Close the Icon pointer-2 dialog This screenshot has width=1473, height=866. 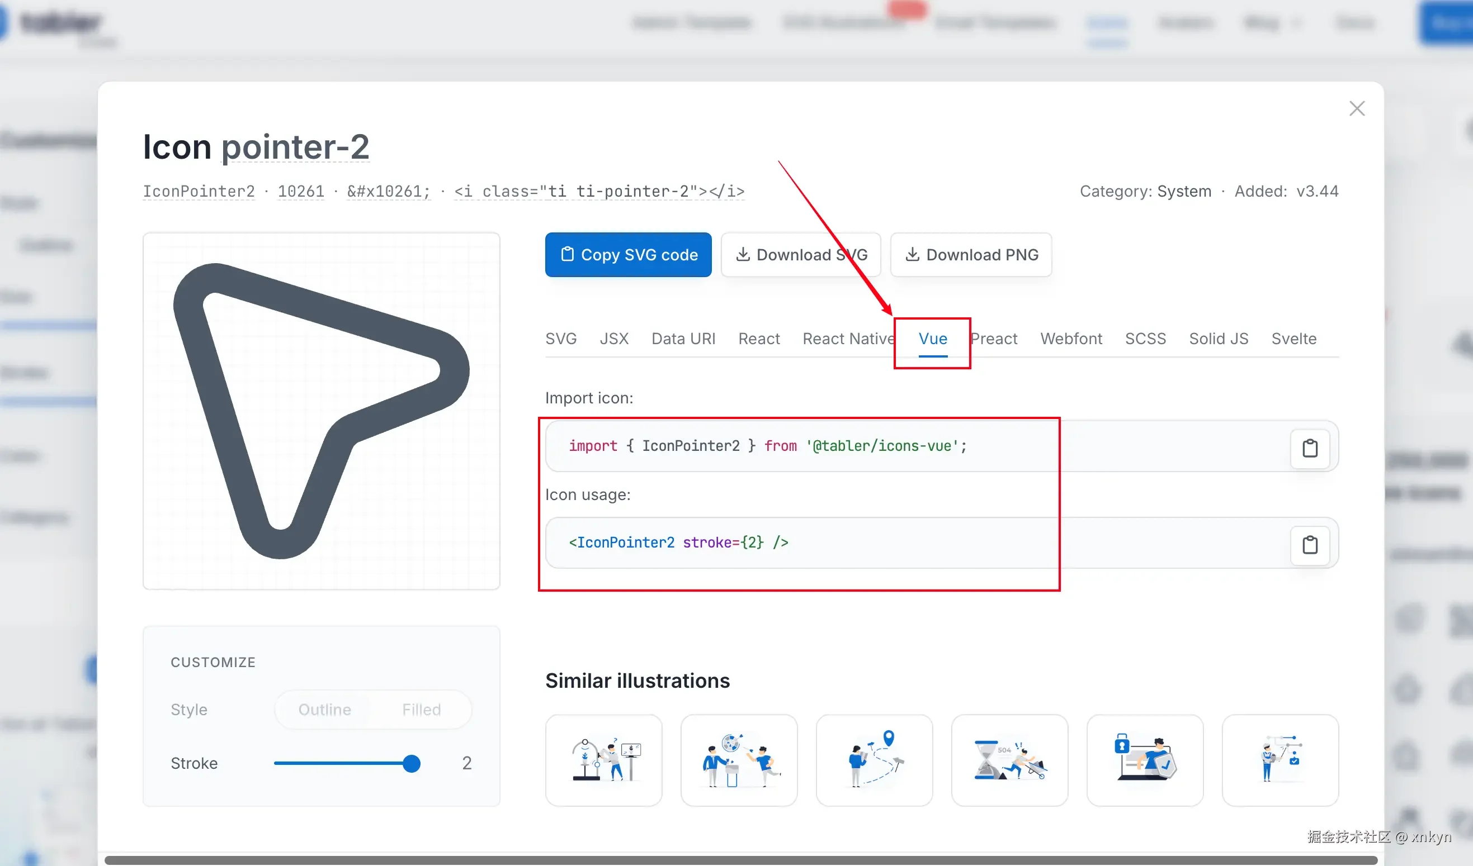pos(1357,108)
